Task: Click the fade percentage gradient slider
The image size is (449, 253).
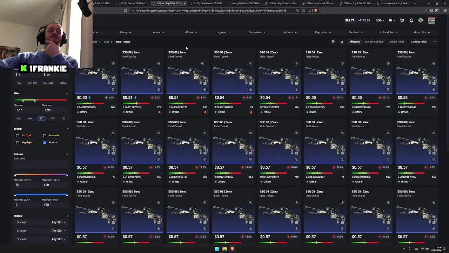Action: [41, 175]
